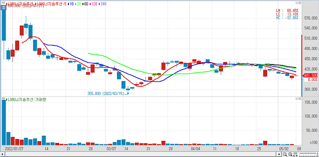Click the zoom out magnifier icon
Image resolution: width=319 pixels, height=157 pixels.
click(x=285, y=154)
